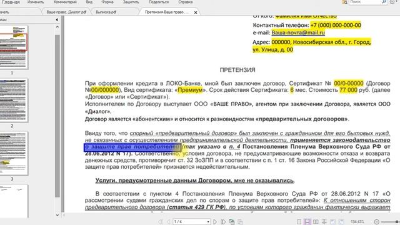The image size is (400, 225).
Task: Switch to continuous page view mode
Action: tap(307, 222)
